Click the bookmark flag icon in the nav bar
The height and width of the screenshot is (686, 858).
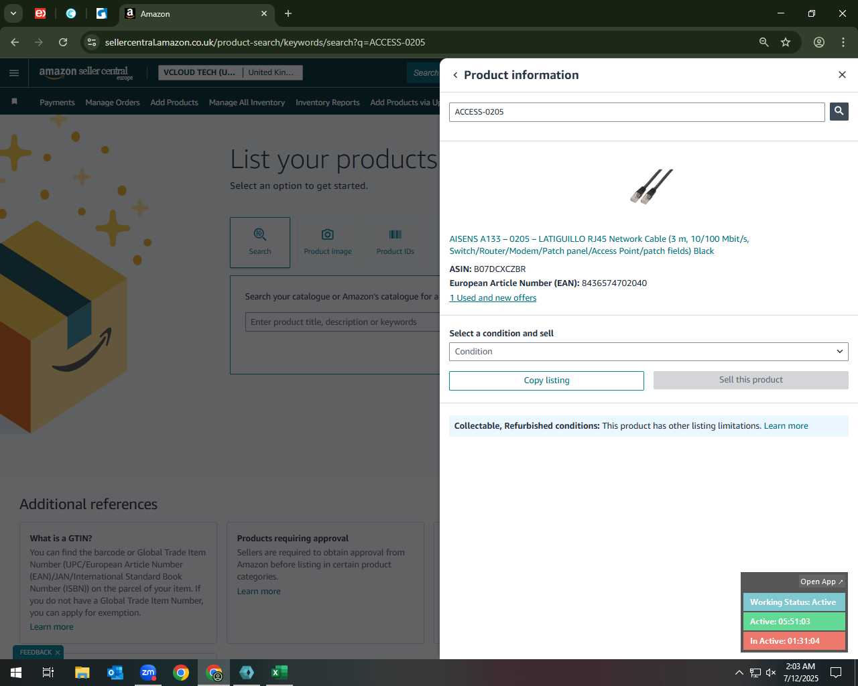tap(14, 102)
